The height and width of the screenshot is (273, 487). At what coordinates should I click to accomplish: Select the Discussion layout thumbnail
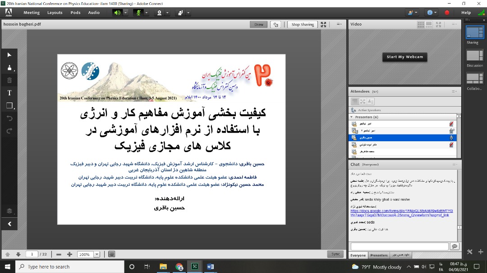474,56
